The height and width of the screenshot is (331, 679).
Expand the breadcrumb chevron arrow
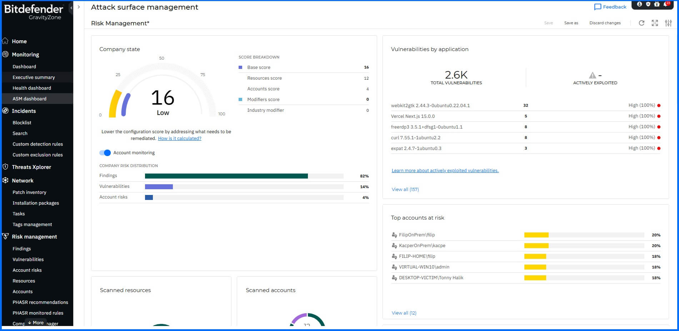coord(79,7)
